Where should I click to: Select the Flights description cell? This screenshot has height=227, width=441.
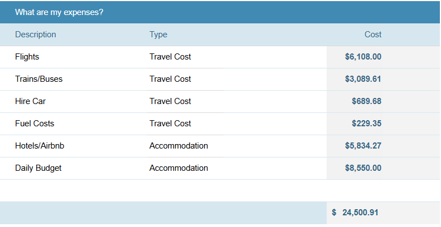coord(73,57)
